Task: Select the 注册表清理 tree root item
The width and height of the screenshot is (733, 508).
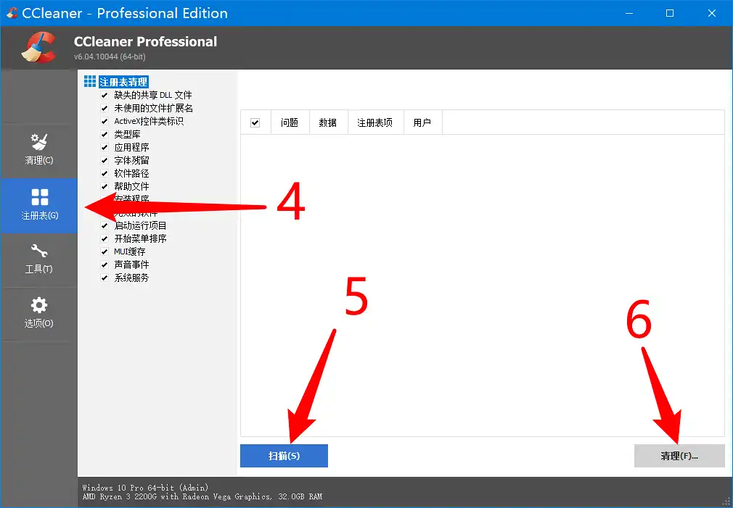Action: click(123, 82)
